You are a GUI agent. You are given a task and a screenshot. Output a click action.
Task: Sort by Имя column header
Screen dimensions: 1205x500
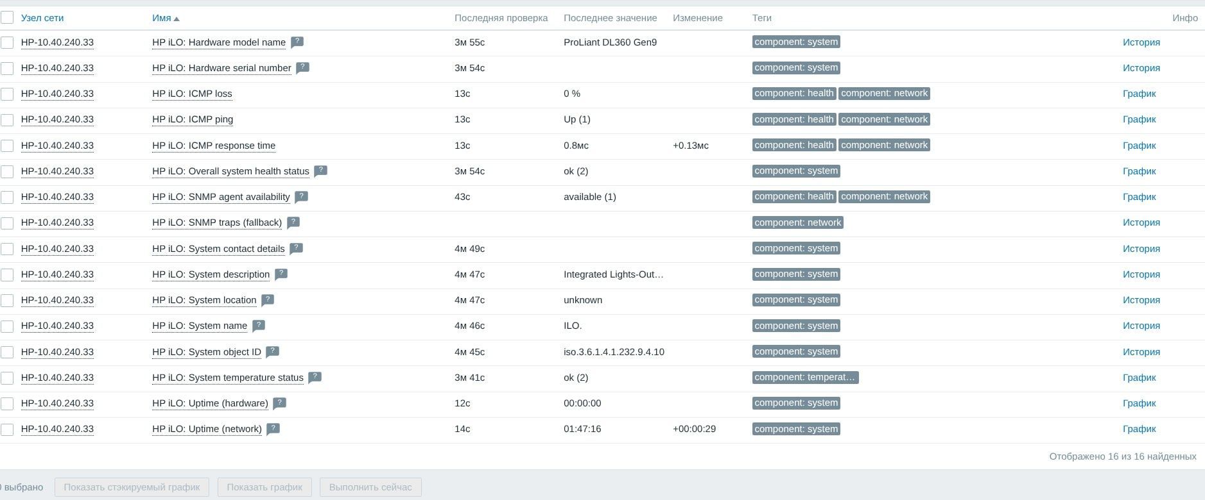pyautogui.click(x=166, y=18)
